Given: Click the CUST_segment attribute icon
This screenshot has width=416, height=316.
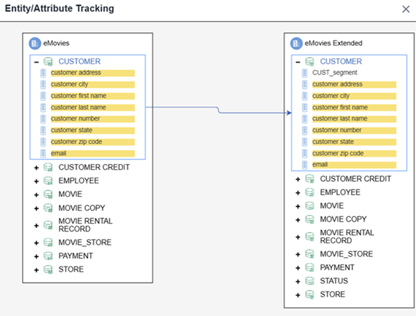Looking at the screenshot, I should click(305, 73).
